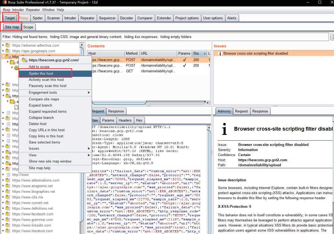The image size is (334, 234).
Task: Switch to the Scope sub-tab
Action: coord(28,27)
